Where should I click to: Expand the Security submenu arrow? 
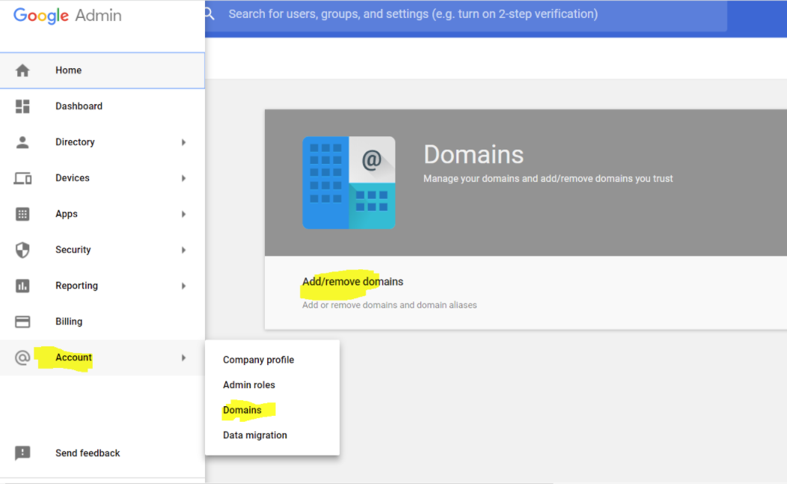(184, 250)
